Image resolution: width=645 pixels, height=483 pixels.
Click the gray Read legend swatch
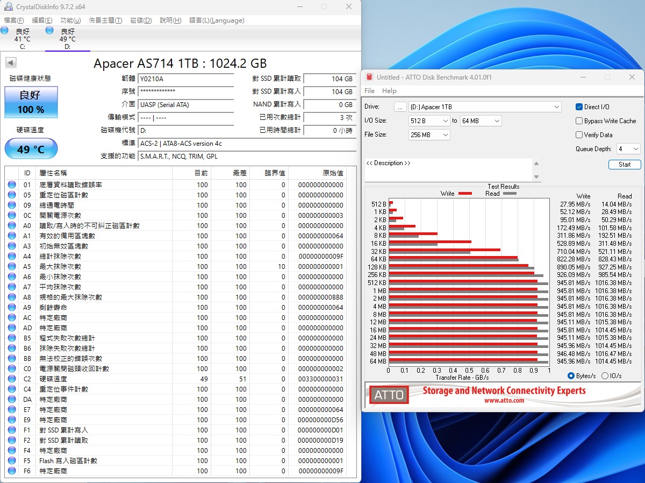pyautogui.click(x=510, y=193)
